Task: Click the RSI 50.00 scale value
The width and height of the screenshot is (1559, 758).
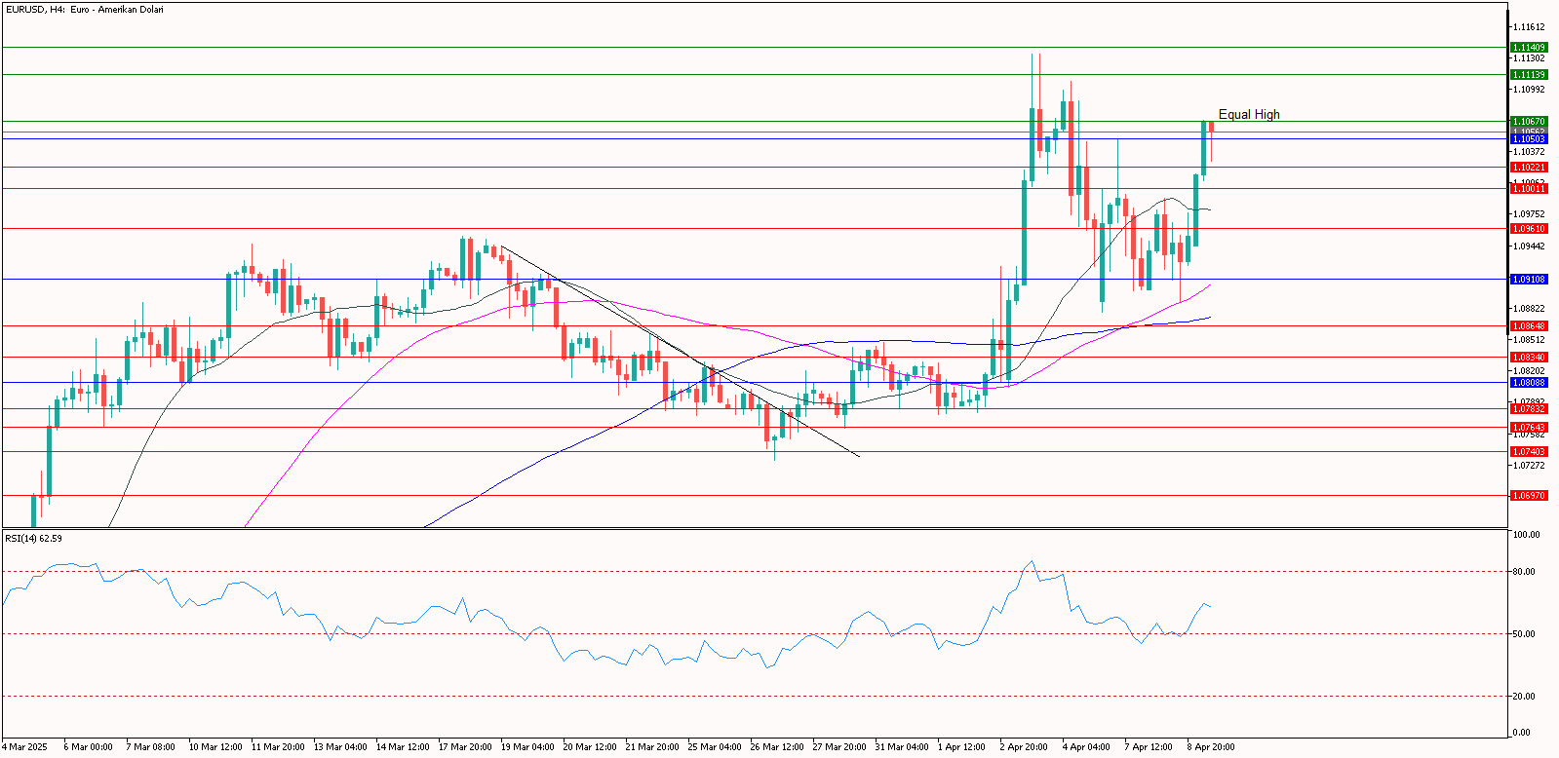Action: click(x=1524, y=634)
